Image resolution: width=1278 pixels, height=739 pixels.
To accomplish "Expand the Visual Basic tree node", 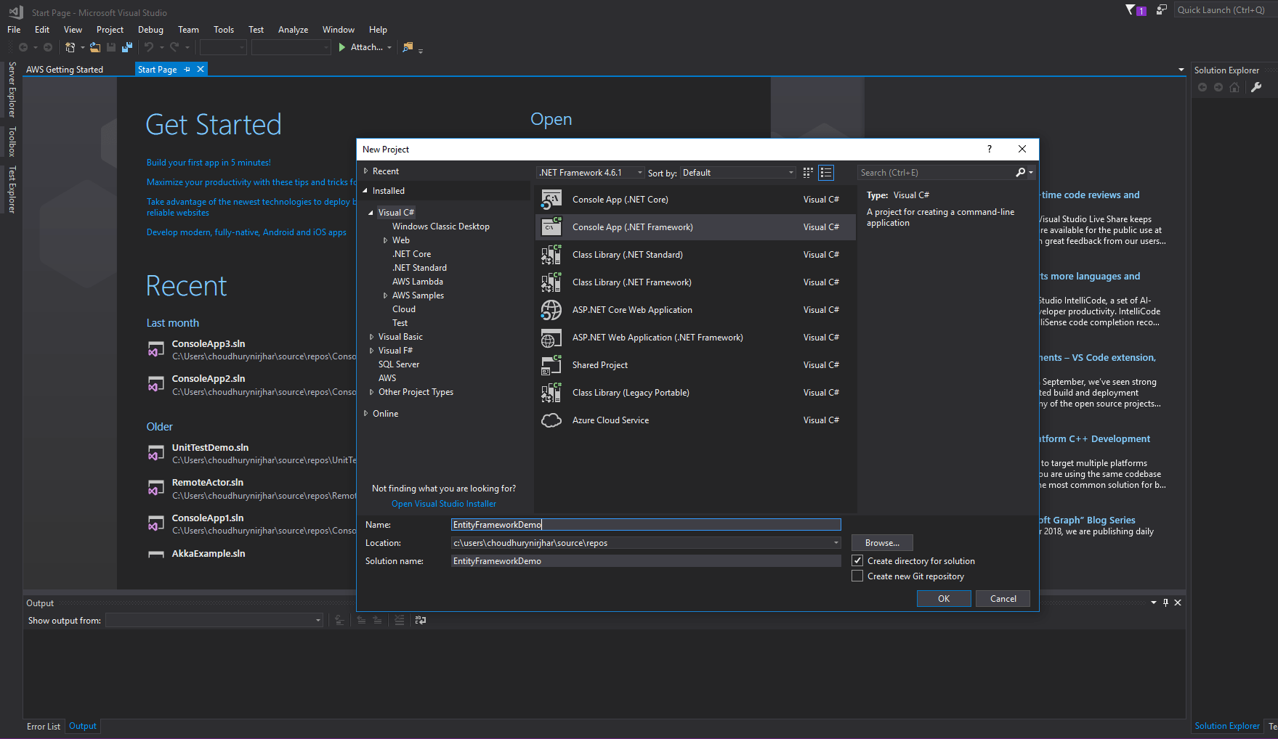I will pyautogui.click(x=371, y=336).
